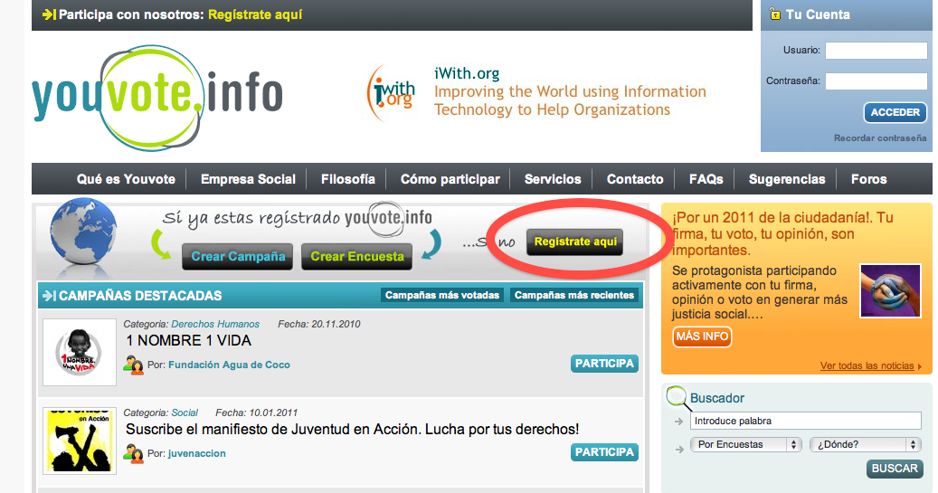Focus the Contraseña input field
Screen dimensions: 938x493
click(876, 81)
